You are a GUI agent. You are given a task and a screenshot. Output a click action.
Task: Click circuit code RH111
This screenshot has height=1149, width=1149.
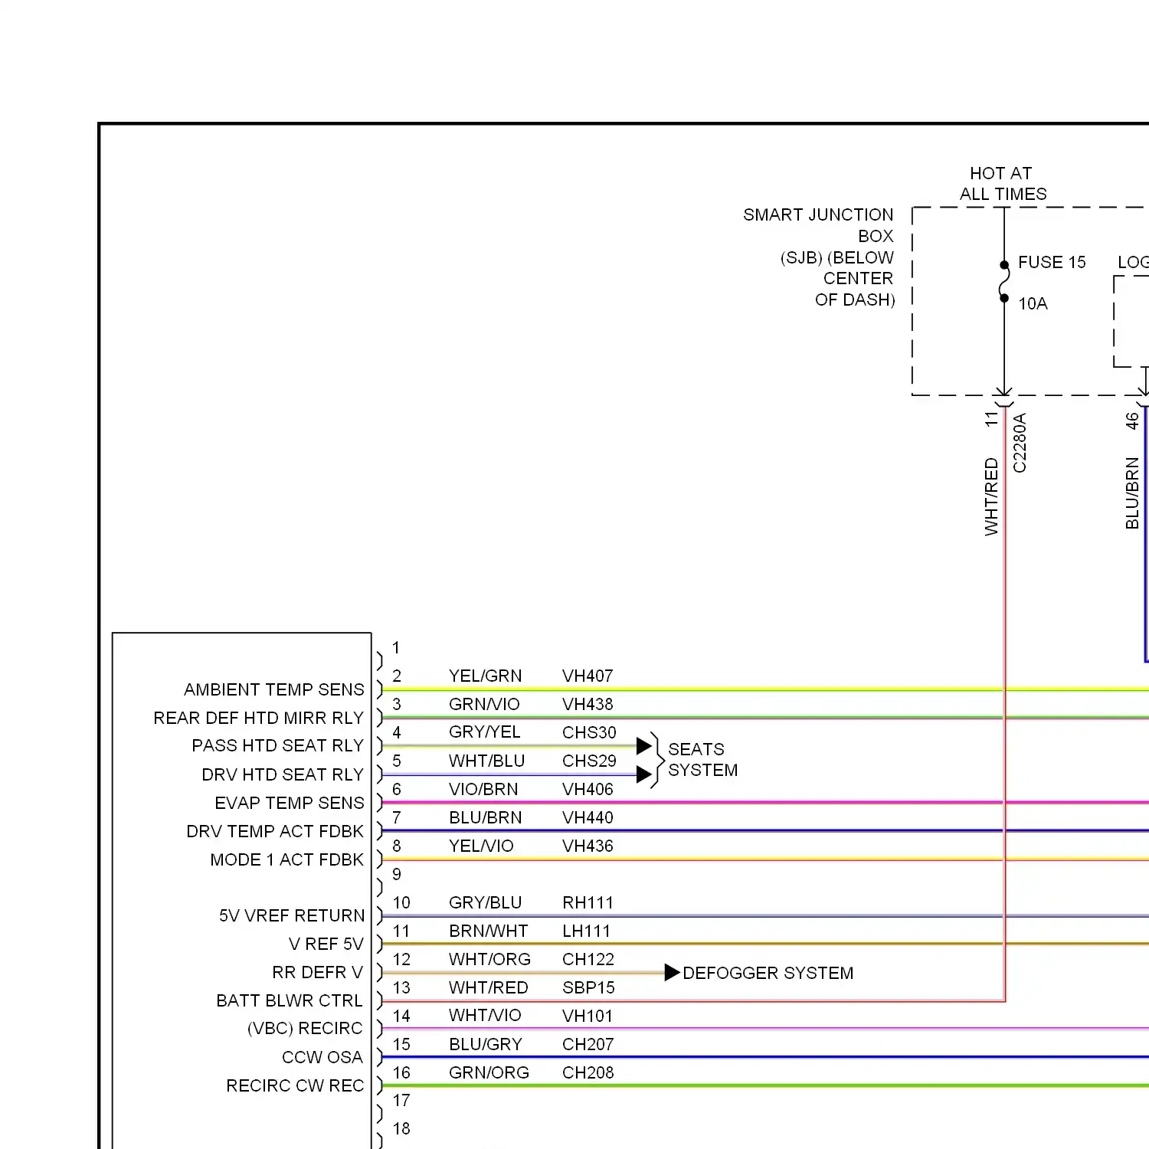coord(588,902)
